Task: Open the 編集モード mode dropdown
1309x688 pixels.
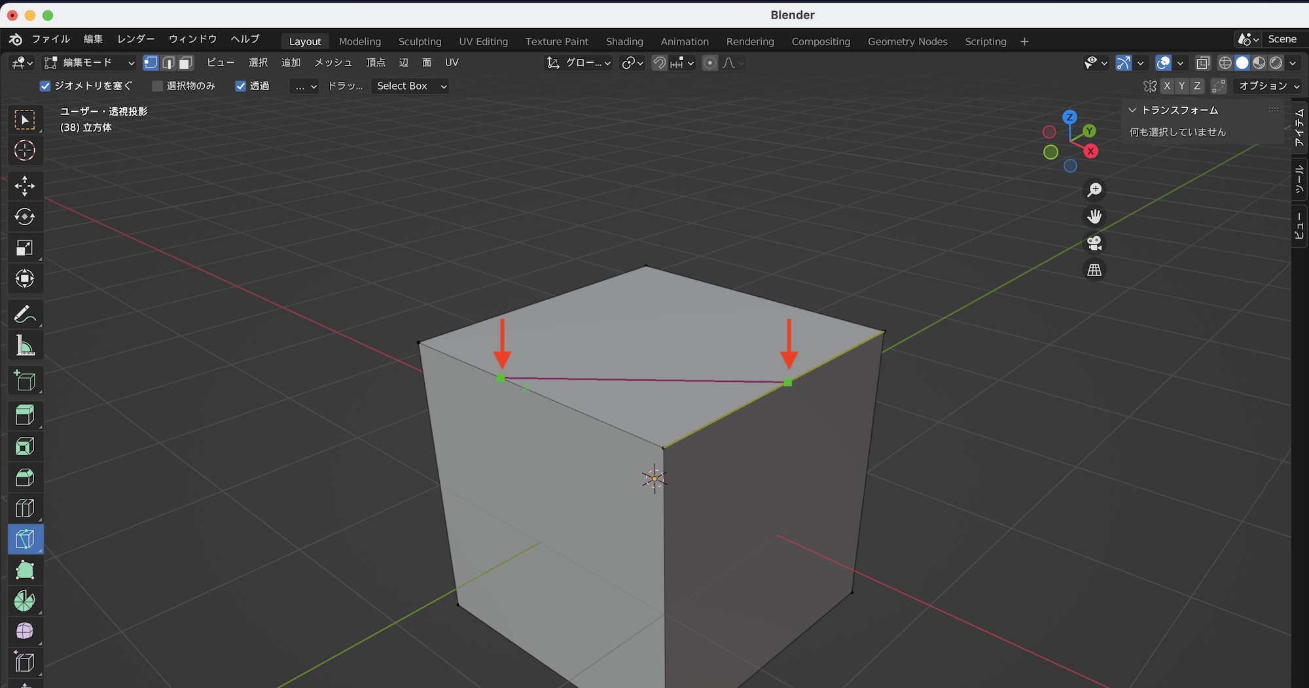Action: click(89, 63)
